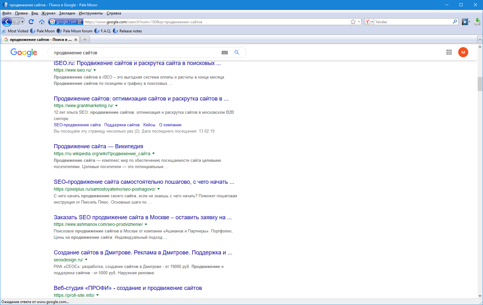Screen dimensions: 483x305
Task: Open the Веб-студия «ПРОФИ» result
Action: click(128, 288)
